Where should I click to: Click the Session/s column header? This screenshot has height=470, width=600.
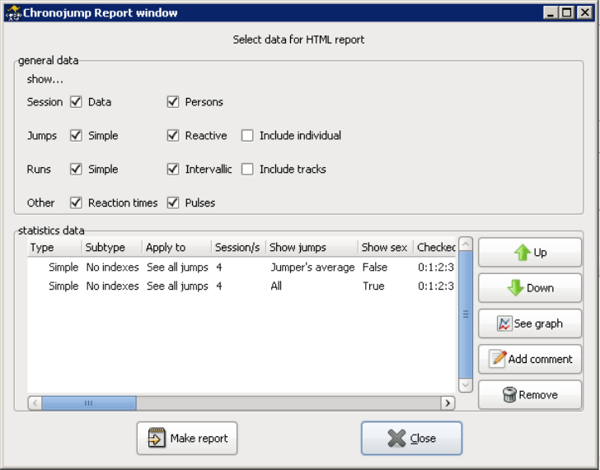239,247
